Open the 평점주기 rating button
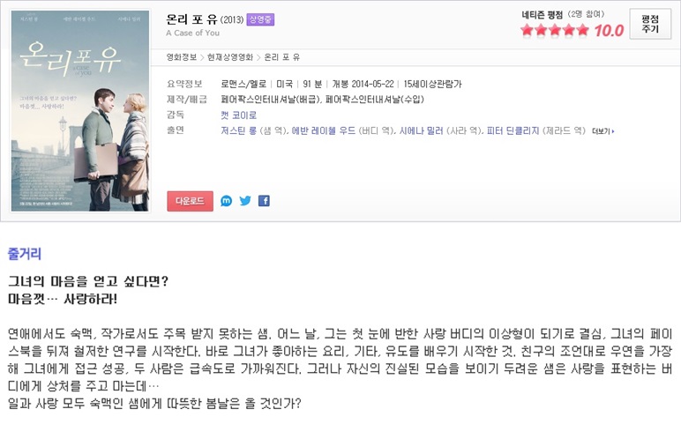 point(650,24)
